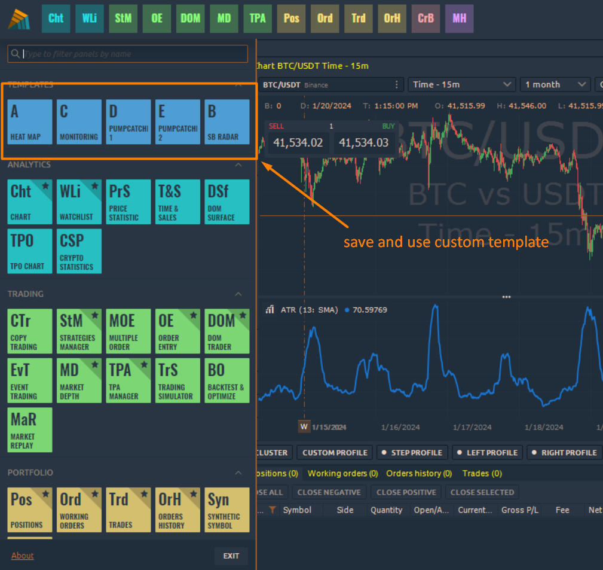
Task: Click the Synthetic Symbol tile
Action: point(227,510)
